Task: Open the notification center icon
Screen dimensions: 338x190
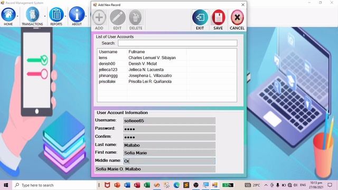Action: 330,185
